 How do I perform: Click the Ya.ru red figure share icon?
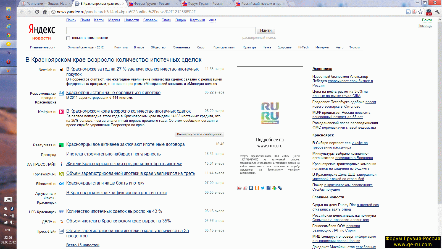point(245,188)
